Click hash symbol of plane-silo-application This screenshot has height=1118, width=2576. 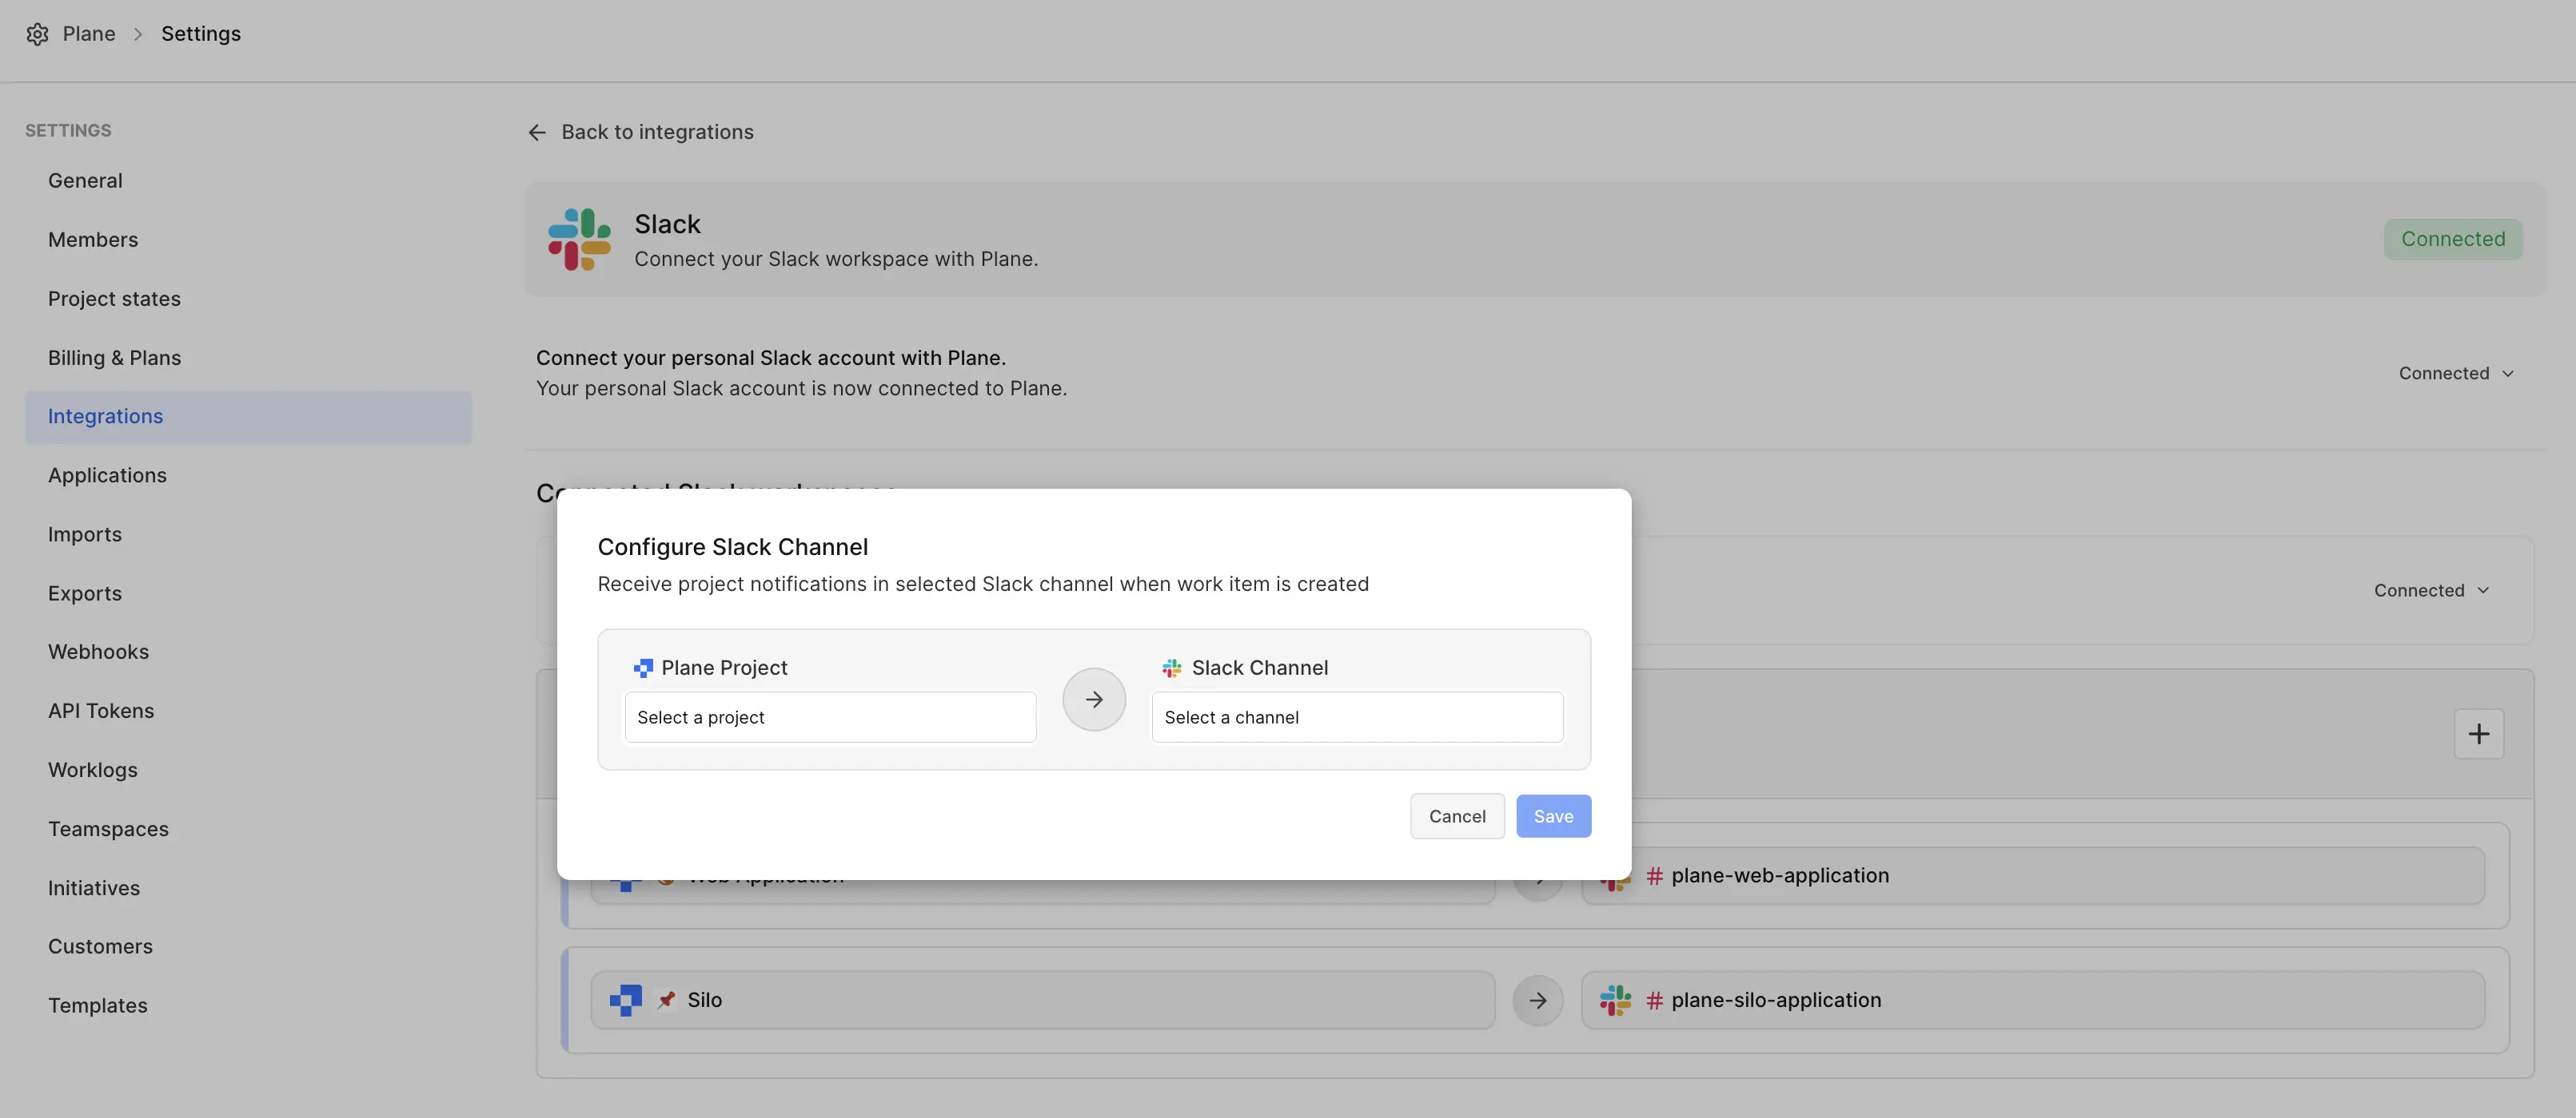tap(1655, 1000)
